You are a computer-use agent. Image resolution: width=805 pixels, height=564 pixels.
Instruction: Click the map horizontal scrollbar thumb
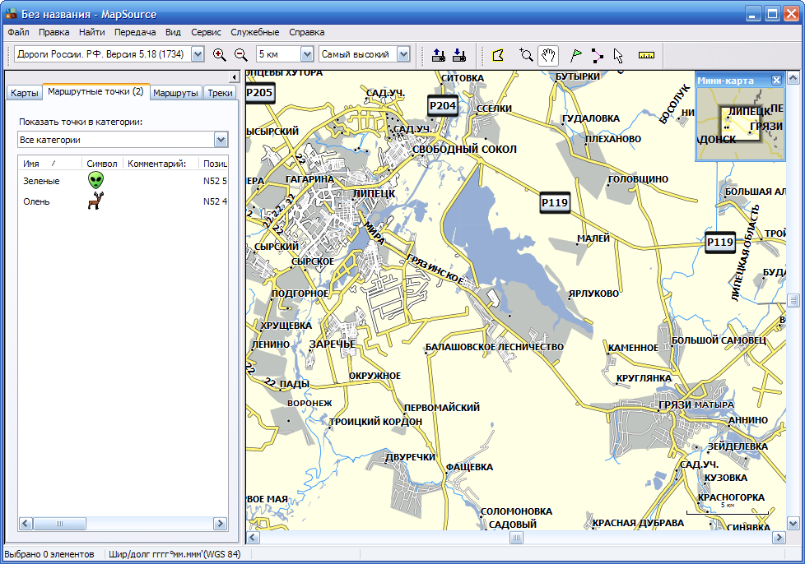click(x=516, y=538)
